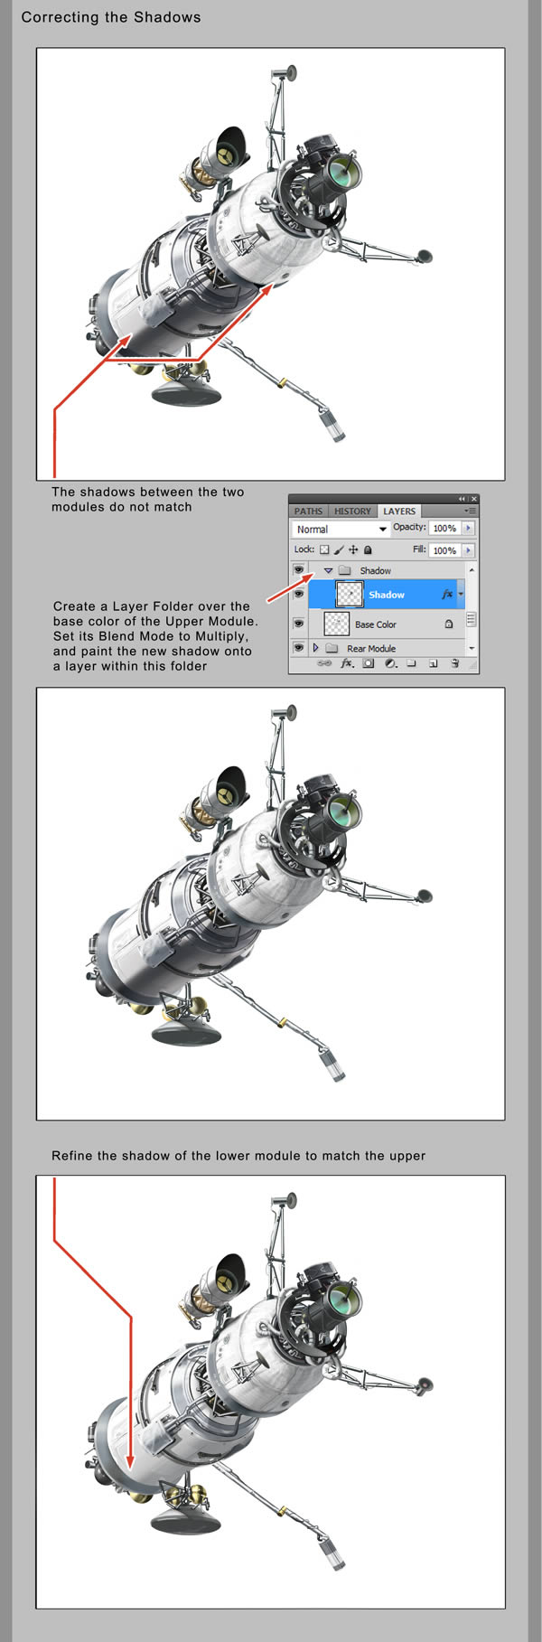Image resolution: width=542 pixels, height=1642 pixels.
Task: Open the Normal blend mode dropdown
Action: (341, 530)
